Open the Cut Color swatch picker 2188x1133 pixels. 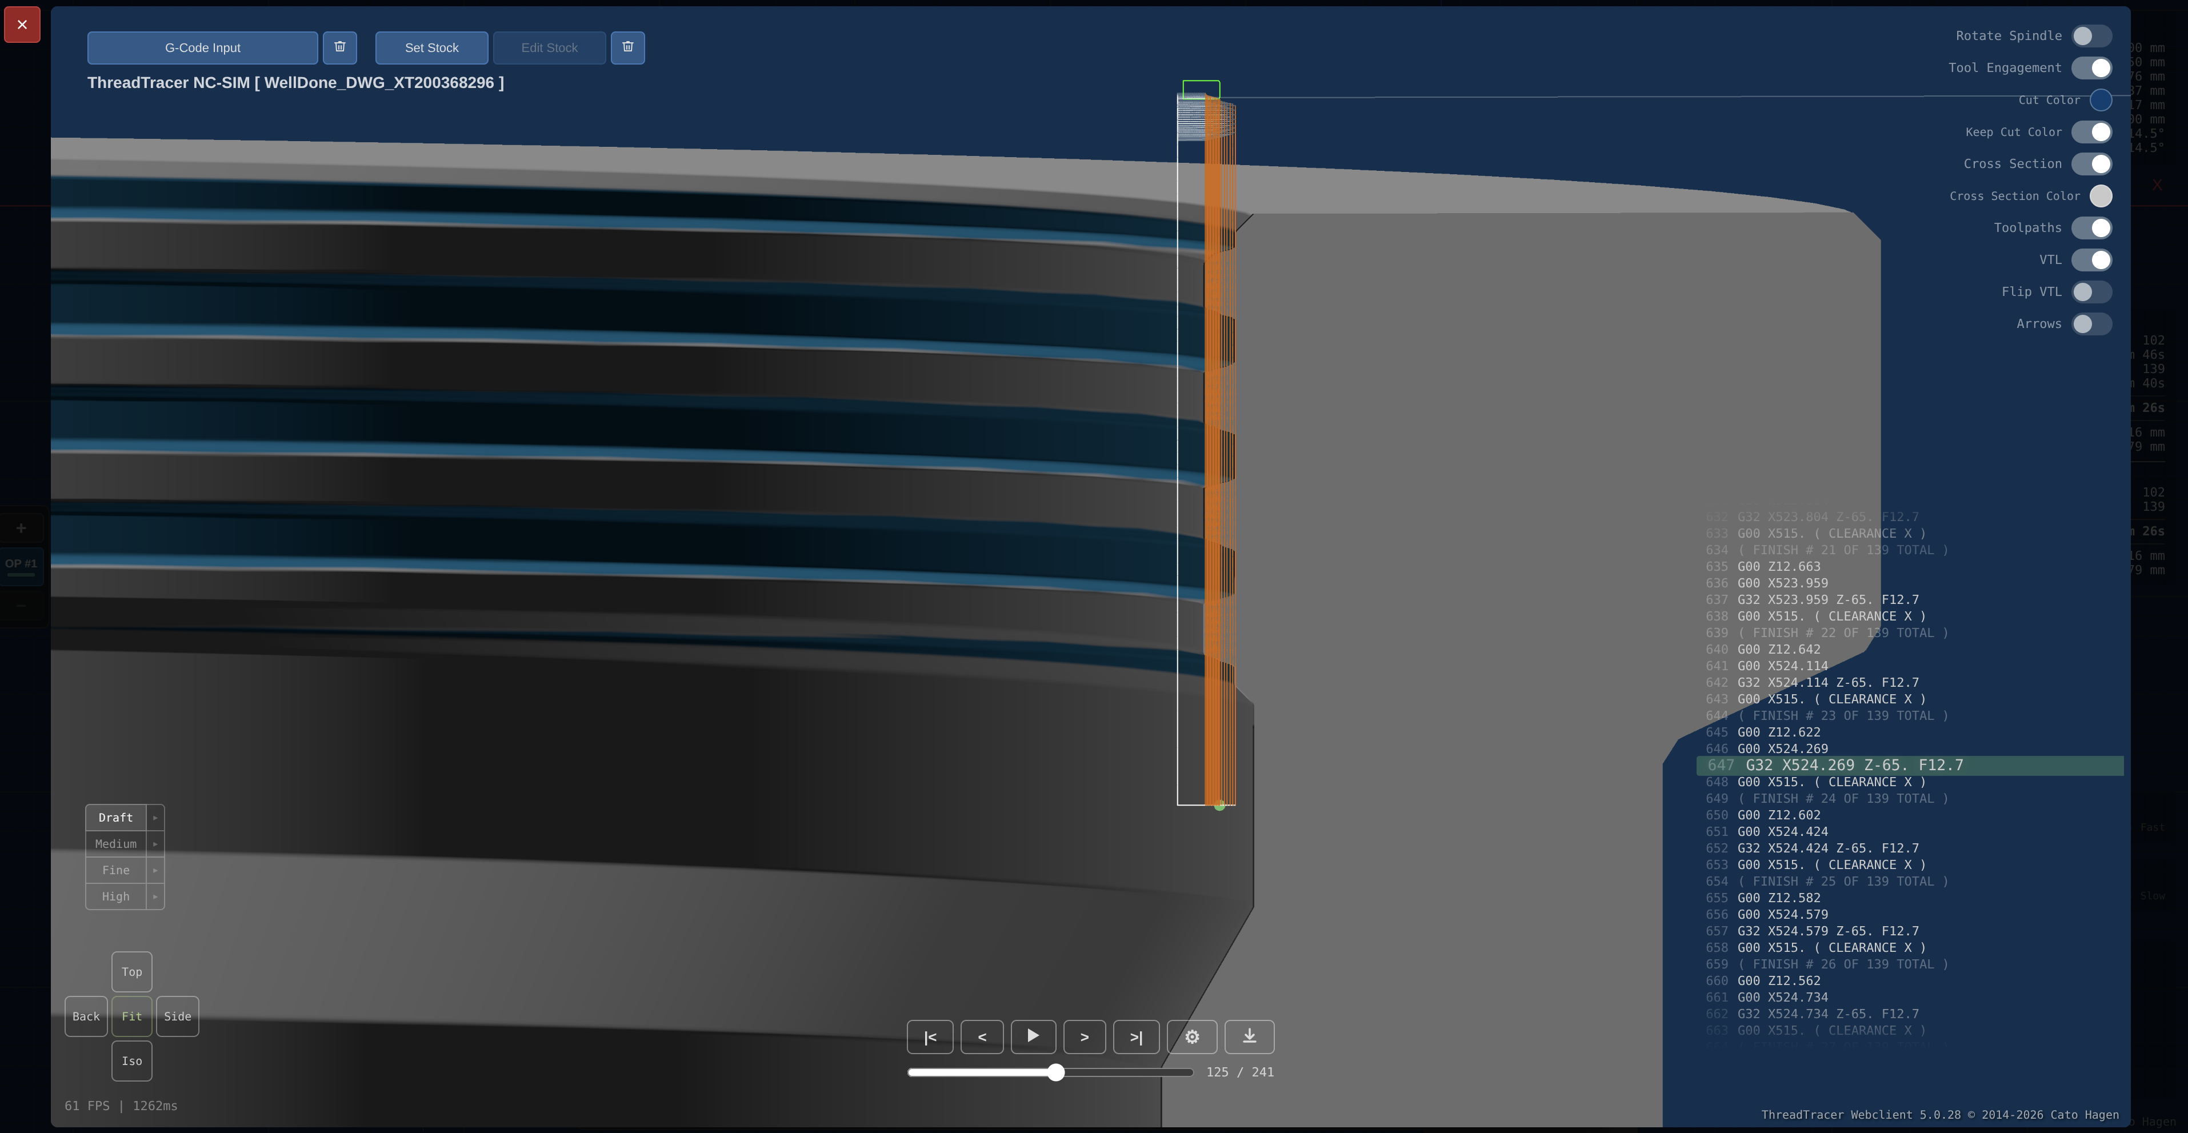pos(2099,100)
